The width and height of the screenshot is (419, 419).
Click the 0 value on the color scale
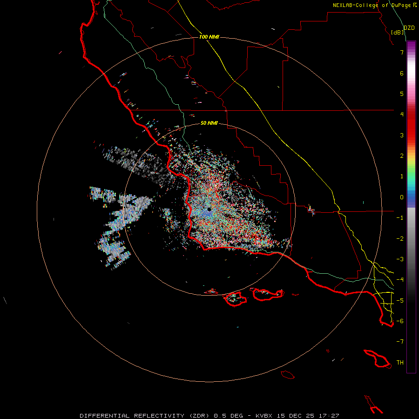pos(402,197)
